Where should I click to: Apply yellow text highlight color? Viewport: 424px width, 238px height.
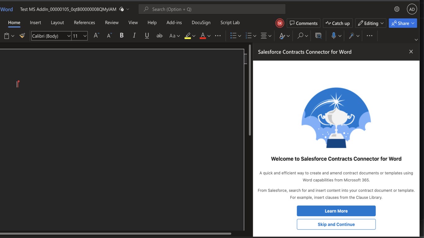187,36
